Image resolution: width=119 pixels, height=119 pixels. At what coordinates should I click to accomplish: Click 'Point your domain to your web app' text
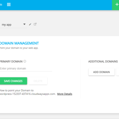pyautogui.click(x=19, y=48)
